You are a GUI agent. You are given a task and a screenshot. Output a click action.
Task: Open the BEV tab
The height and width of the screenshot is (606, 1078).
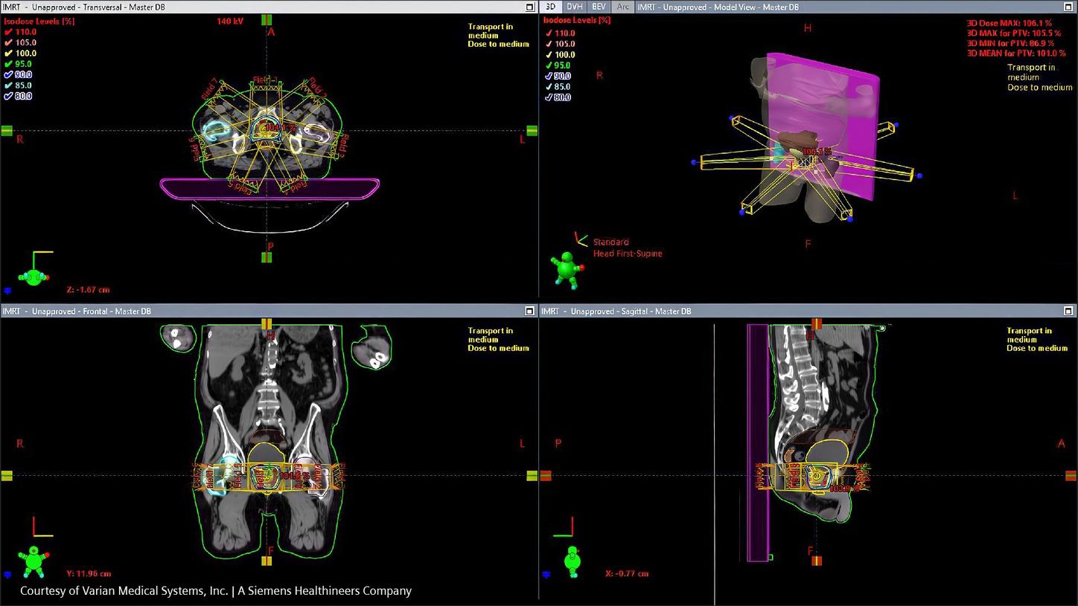(x=598, y=7)
